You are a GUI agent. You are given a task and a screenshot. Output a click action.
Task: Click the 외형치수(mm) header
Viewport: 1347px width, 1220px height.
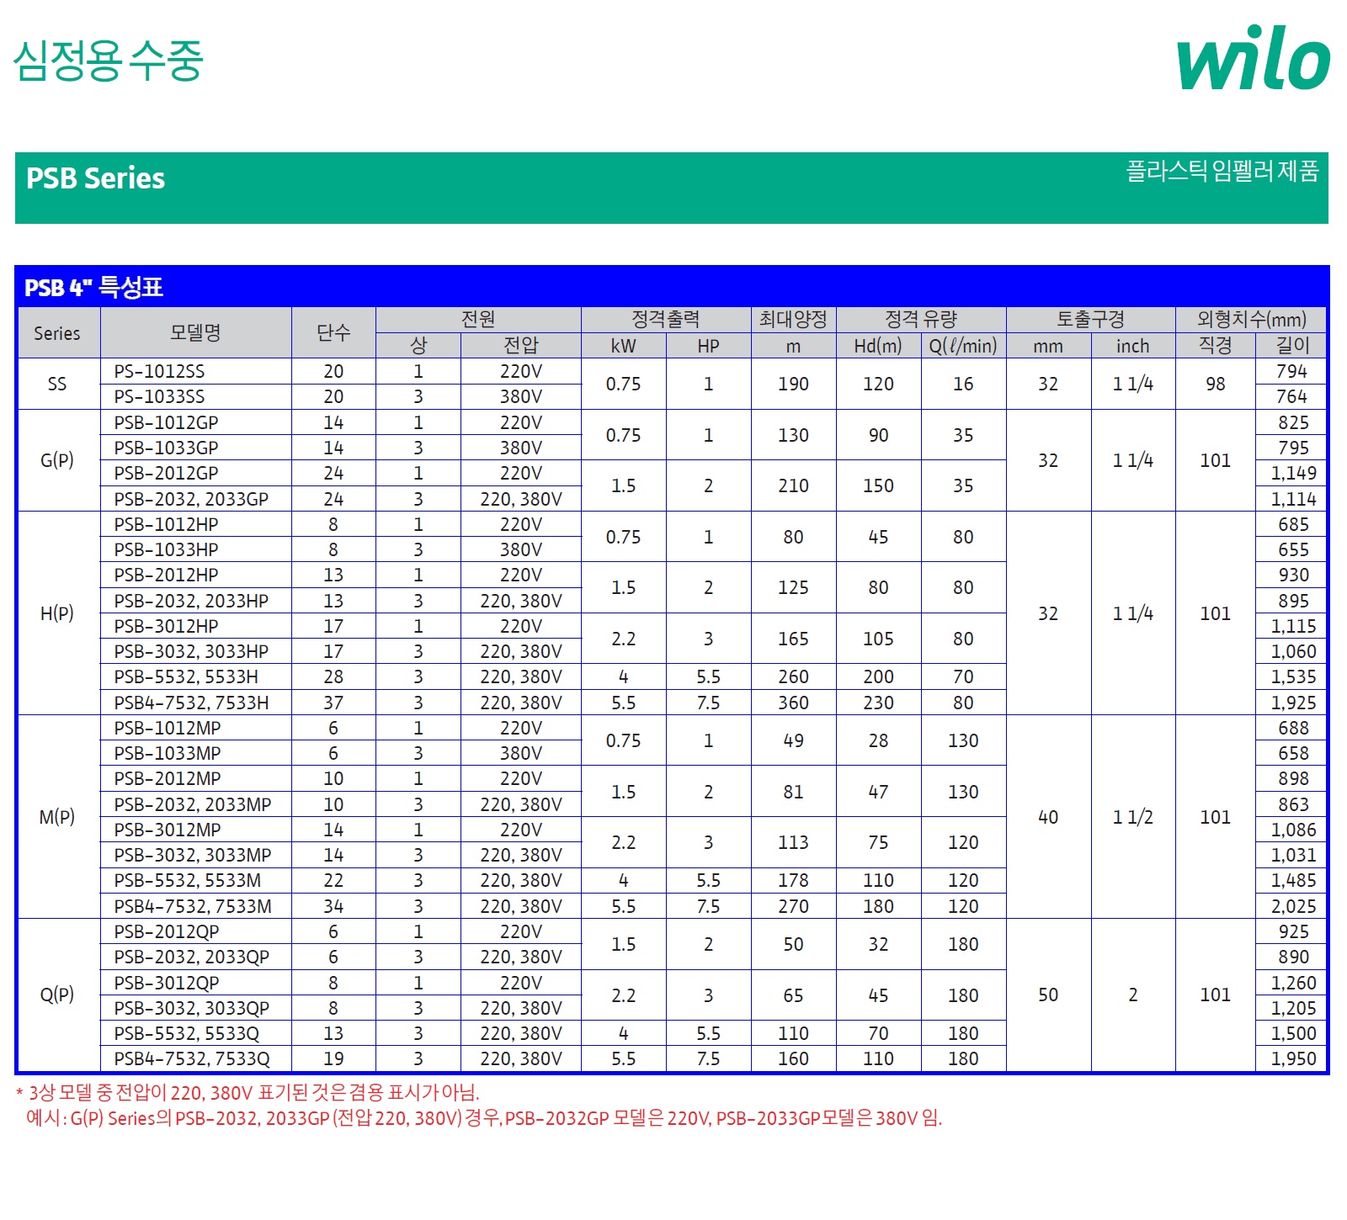point(1251,320)
